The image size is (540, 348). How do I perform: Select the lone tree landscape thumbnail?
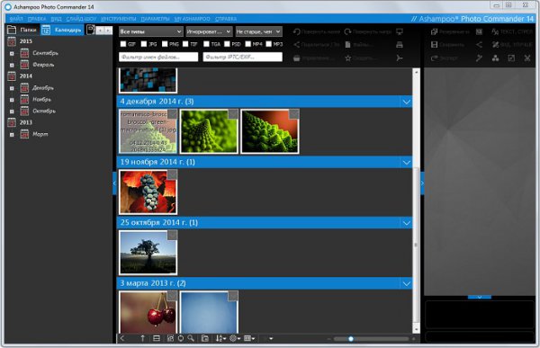tap(148, 253)
